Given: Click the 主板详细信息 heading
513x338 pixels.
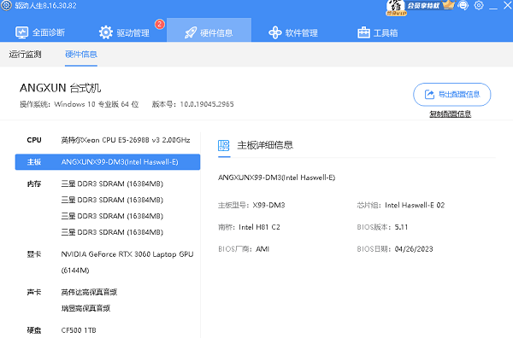Looking at the screenshot, I should coord(265,145).
